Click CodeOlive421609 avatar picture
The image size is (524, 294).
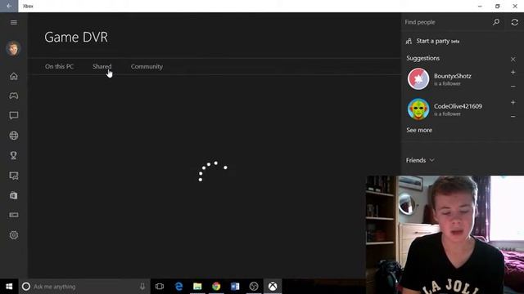pos(418,109)
